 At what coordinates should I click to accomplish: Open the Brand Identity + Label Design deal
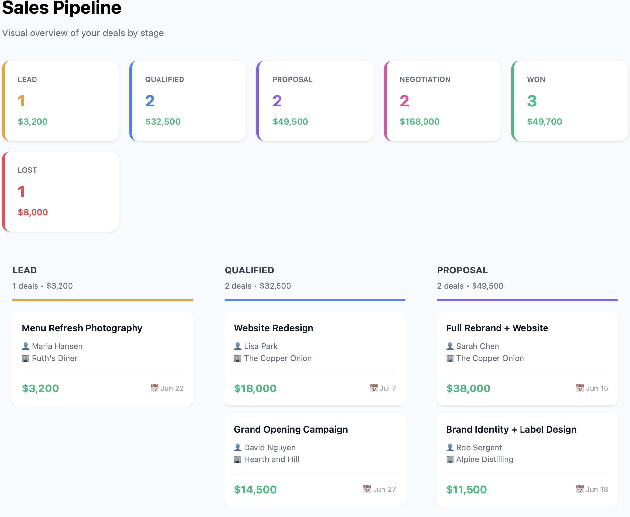point(527,460)
